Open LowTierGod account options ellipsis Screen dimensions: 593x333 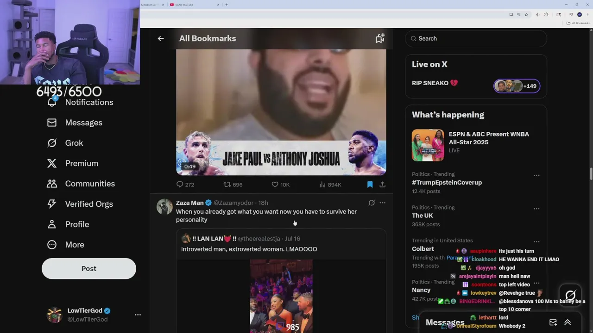click(x=138, y=314)
